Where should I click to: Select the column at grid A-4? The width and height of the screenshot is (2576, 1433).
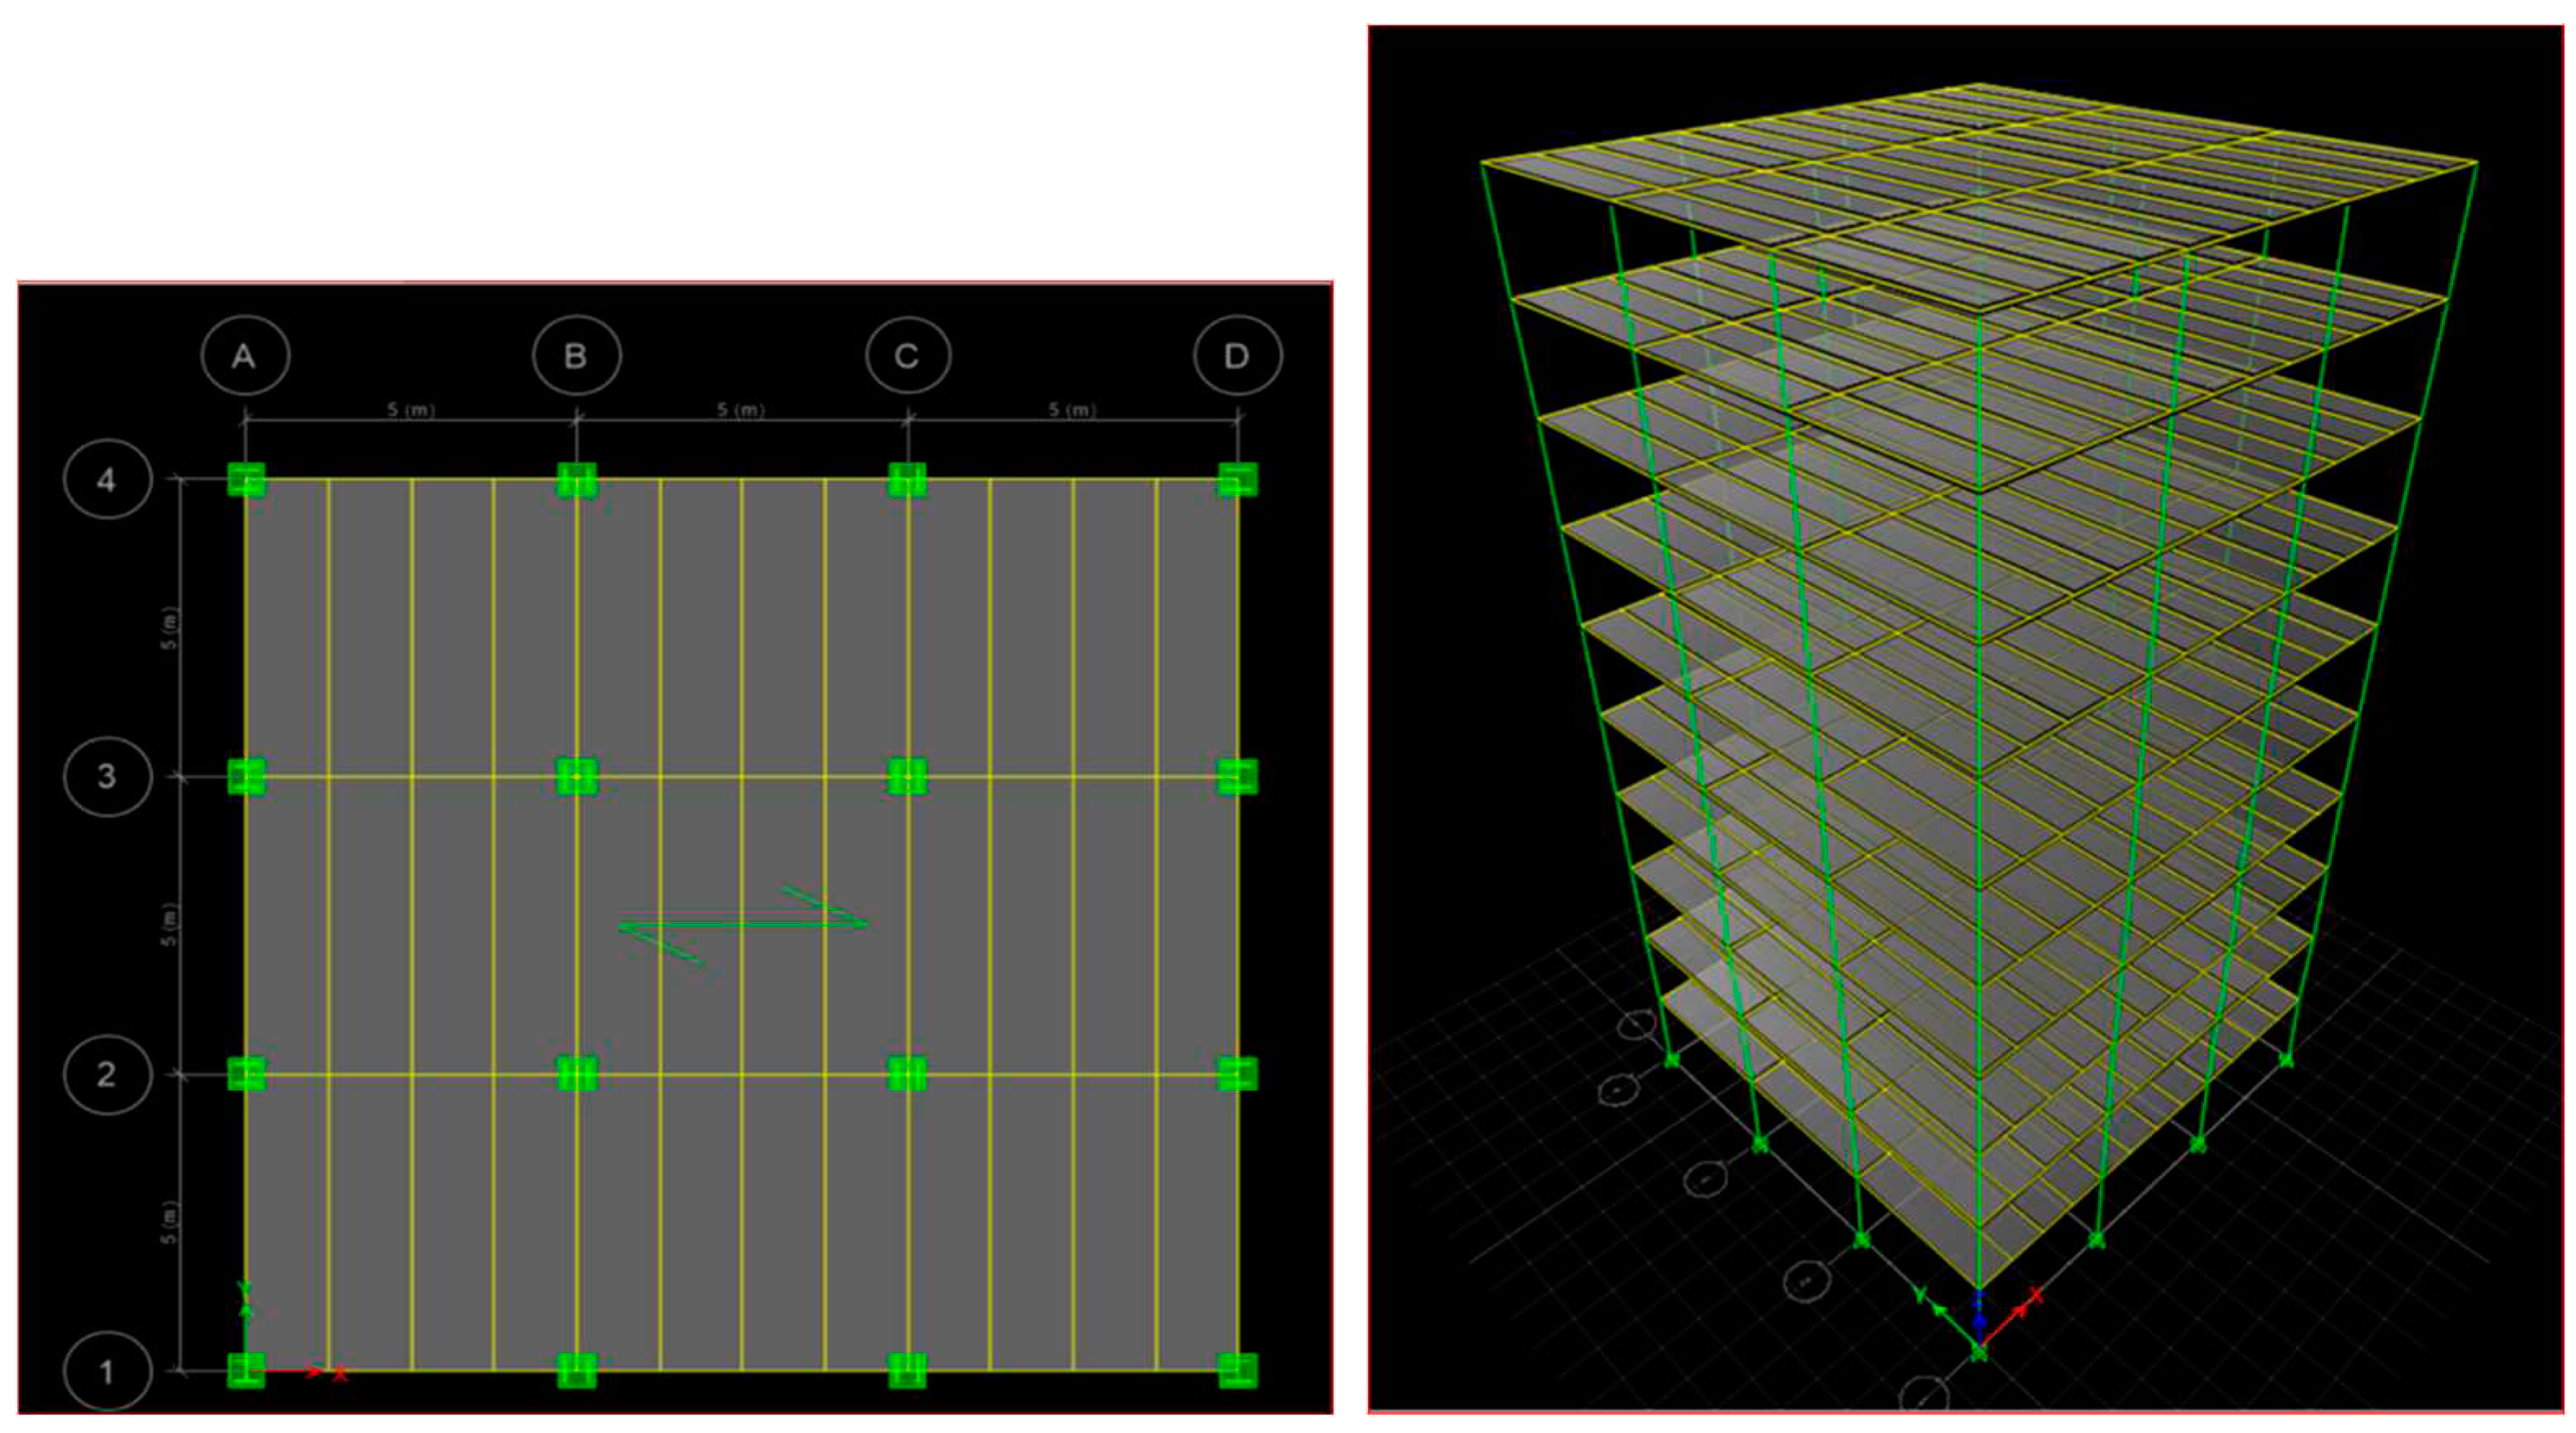246,480
